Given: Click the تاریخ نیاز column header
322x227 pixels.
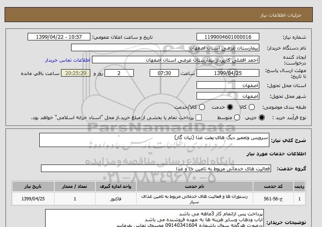Looking at the screenshot, I should point(33,186).
